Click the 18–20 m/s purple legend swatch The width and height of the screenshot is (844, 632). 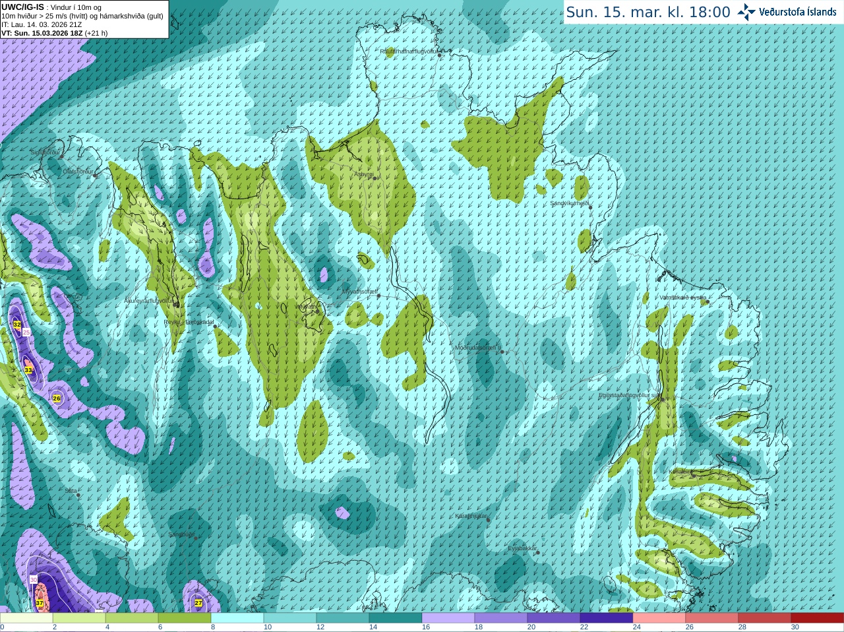[501, 618]
